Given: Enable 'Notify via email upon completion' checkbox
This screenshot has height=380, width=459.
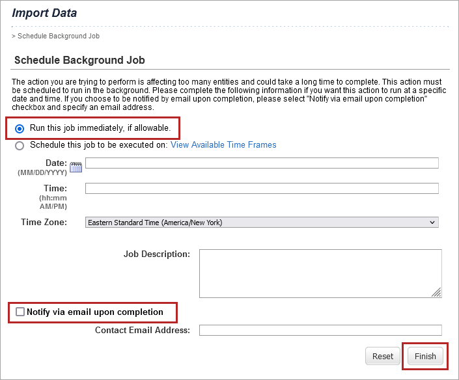Looking at the screenshot, I should [x=20, y=312].
